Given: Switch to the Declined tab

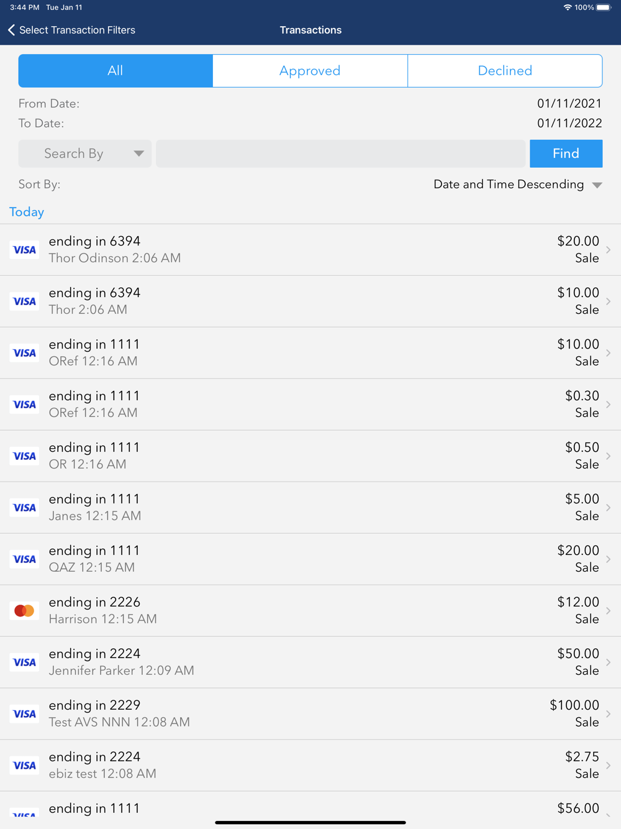Looking at the screenshot, I should pos(505,71).
